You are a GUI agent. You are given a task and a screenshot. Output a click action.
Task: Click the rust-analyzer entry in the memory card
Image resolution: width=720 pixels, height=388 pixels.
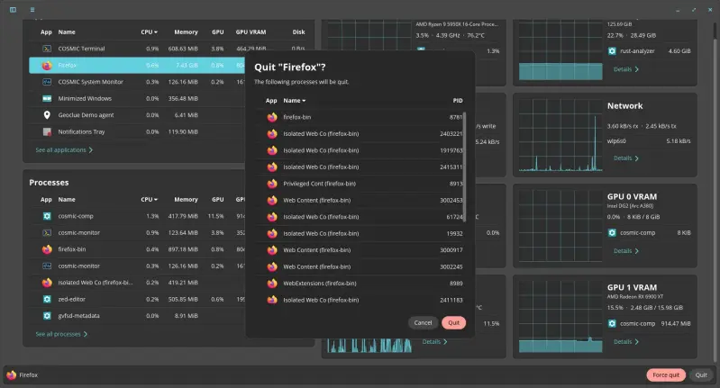point(650,51)
